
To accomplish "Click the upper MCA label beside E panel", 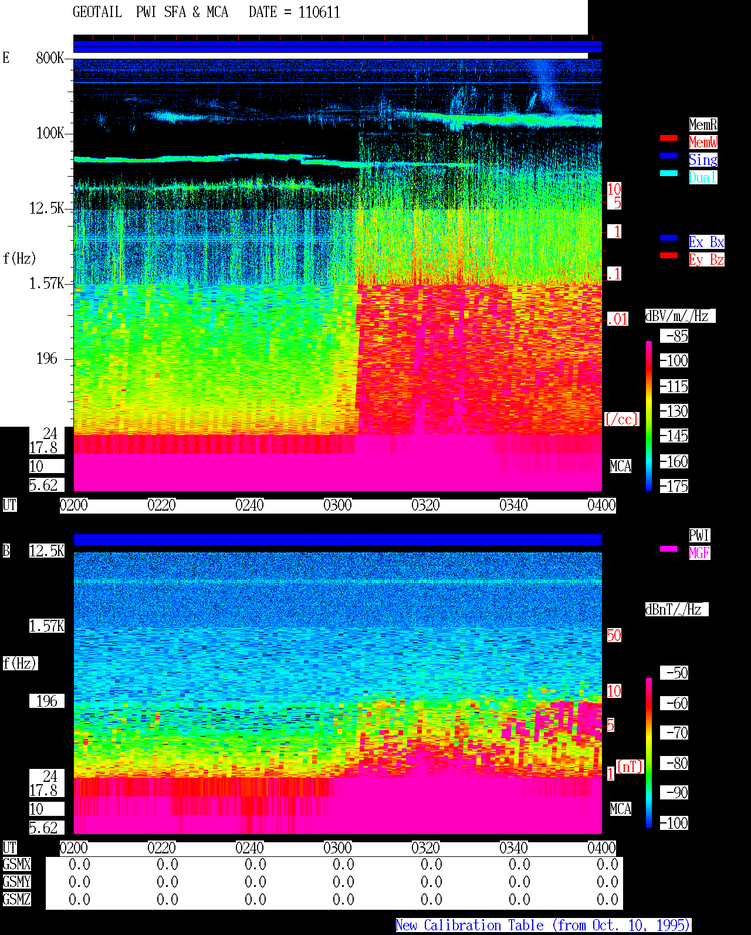I will coord(621,466).
